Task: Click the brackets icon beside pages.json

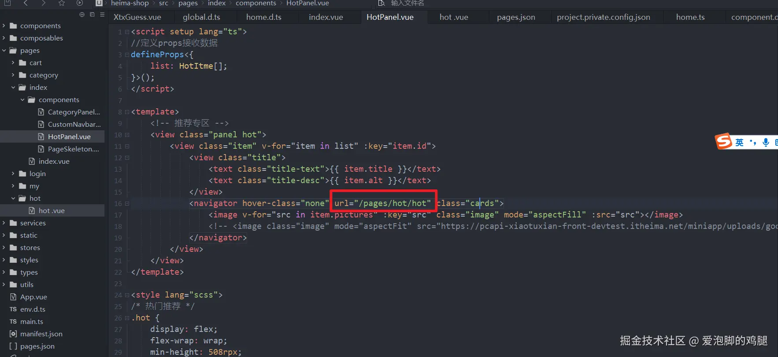Action: (x=13, y=346)
